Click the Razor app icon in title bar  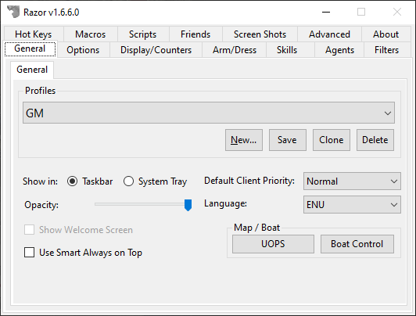[13, 12]
